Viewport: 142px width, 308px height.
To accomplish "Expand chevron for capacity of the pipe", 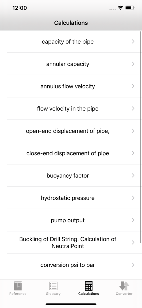I will (133, 42).
